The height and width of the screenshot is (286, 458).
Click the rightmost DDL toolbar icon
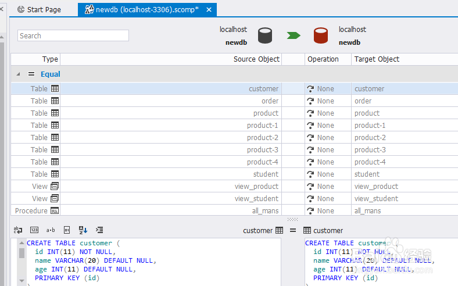point(99,230)
